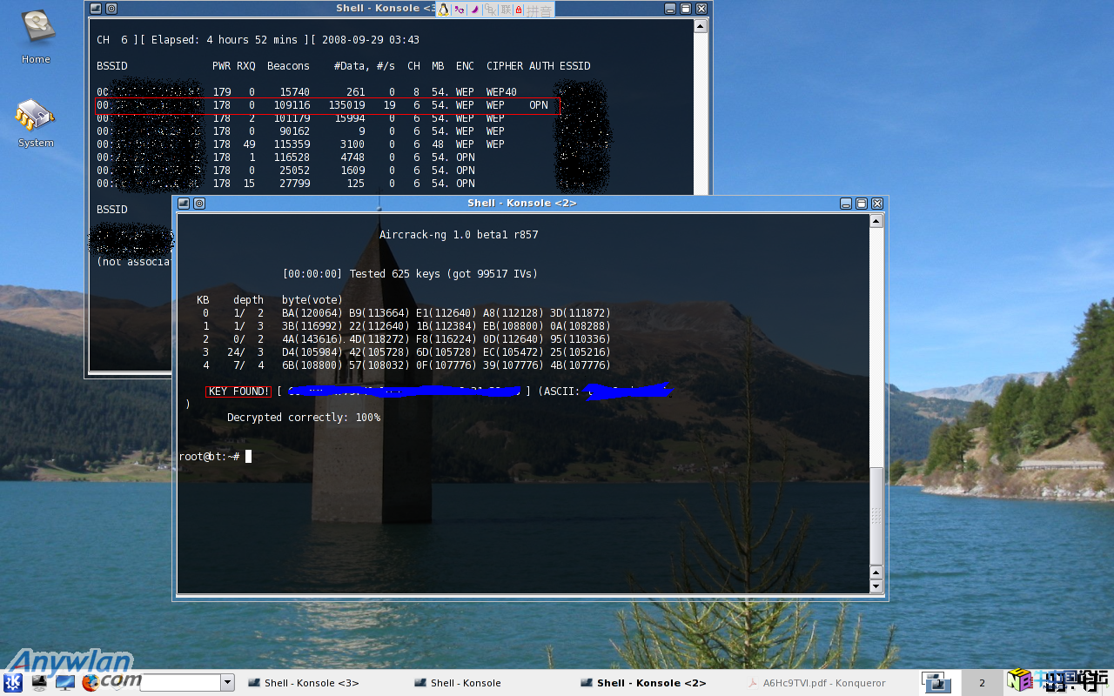Click inside the taskbar command input field

click(179, 683)
